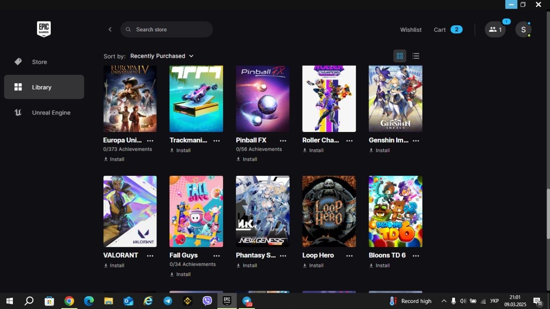The height and width of the screenshot is (309, 550).
Task: Open the Cart
Action: tap(448, 30)
